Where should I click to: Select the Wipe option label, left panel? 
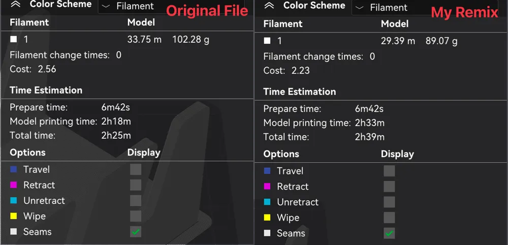35,216
